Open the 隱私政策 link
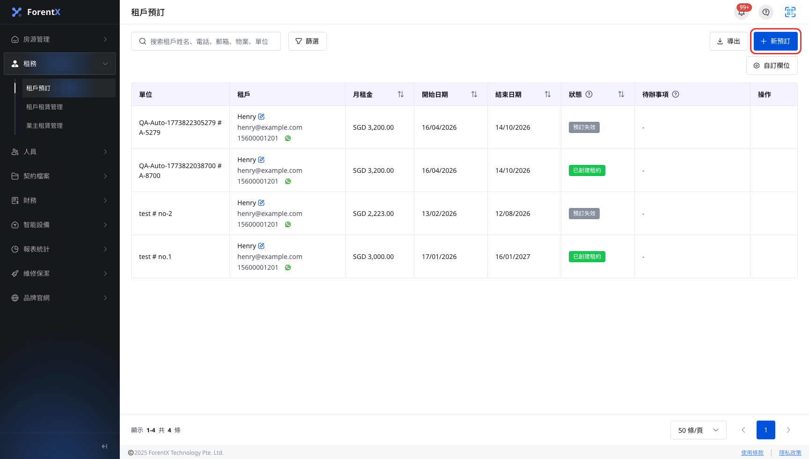 (790, 453)
